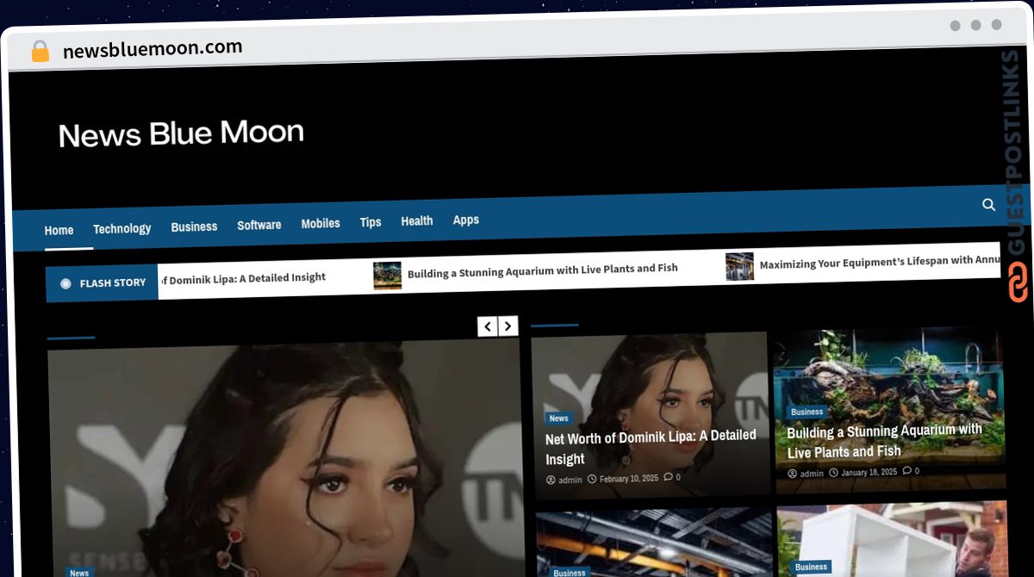Screen dimensions: 1034x577
Task: Advance slider with the right arrow
Action: point(508,326)
